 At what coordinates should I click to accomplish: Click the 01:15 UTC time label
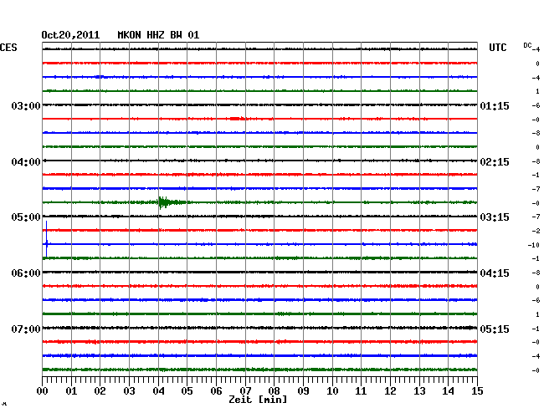(495, 105)
